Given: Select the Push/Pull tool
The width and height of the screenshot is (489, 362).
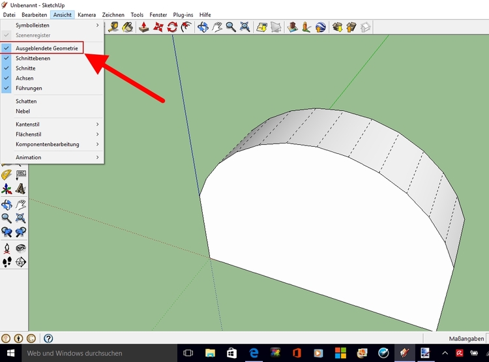Looking at the screenshot, I should (144, 27).
